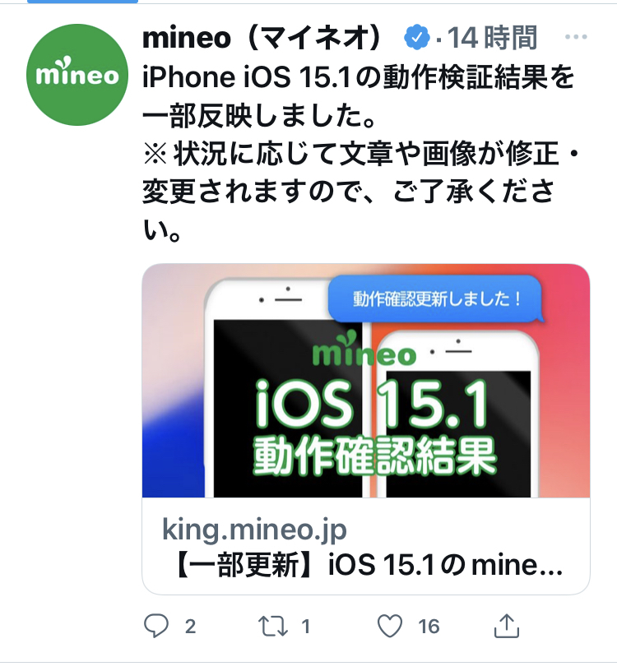The image size is (617, 671).
Task: Click the 14時間 timestamp
Action: (493, 38)
